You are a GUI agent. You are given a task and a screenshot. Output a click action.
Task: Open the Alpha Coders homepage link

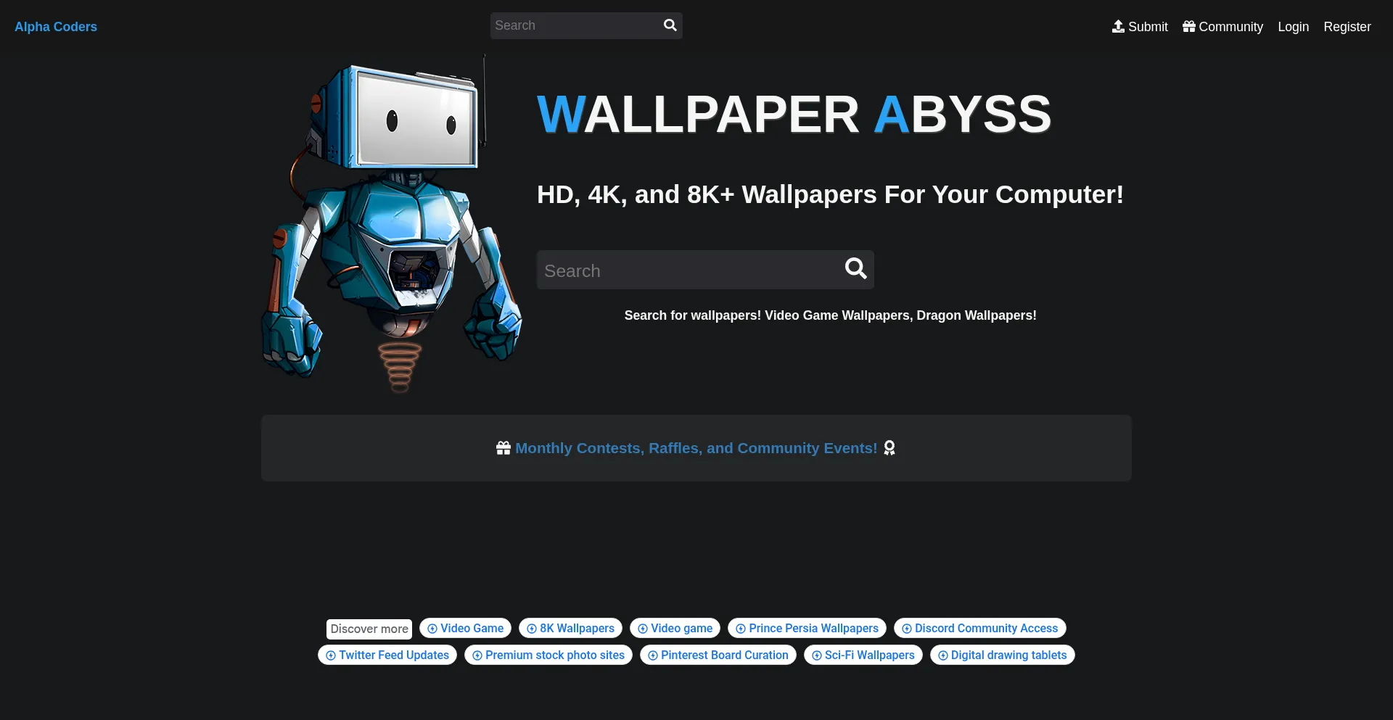(x=55, y=26)
